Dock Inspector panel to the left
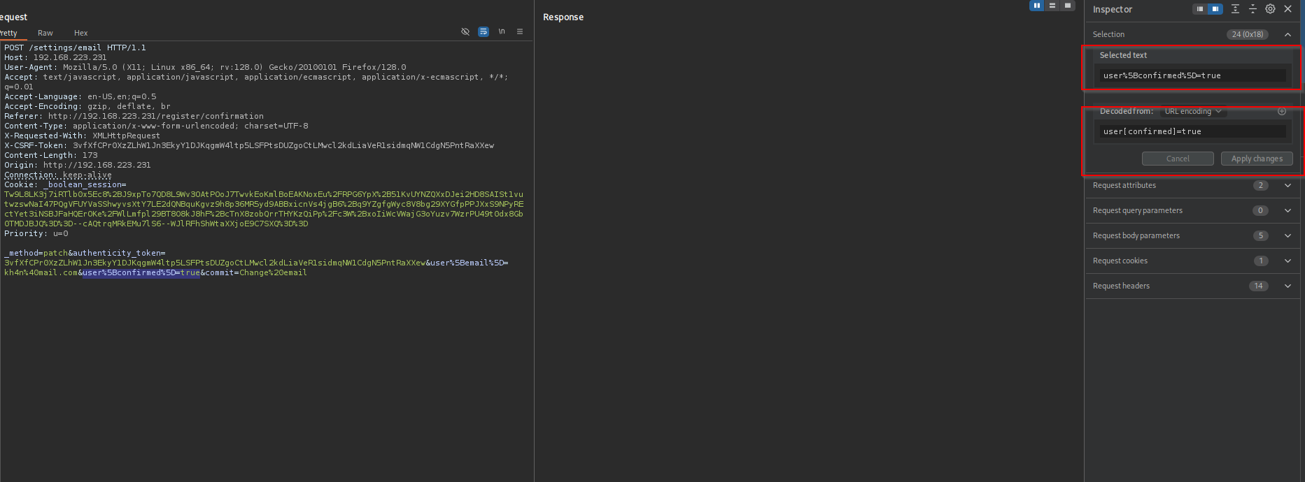1305x482 pixels. (1200, 9)
